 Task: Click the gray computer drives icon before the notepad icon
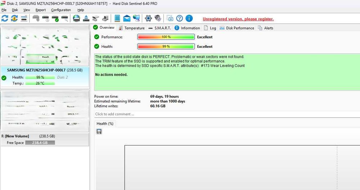click(x=105, y=18)
